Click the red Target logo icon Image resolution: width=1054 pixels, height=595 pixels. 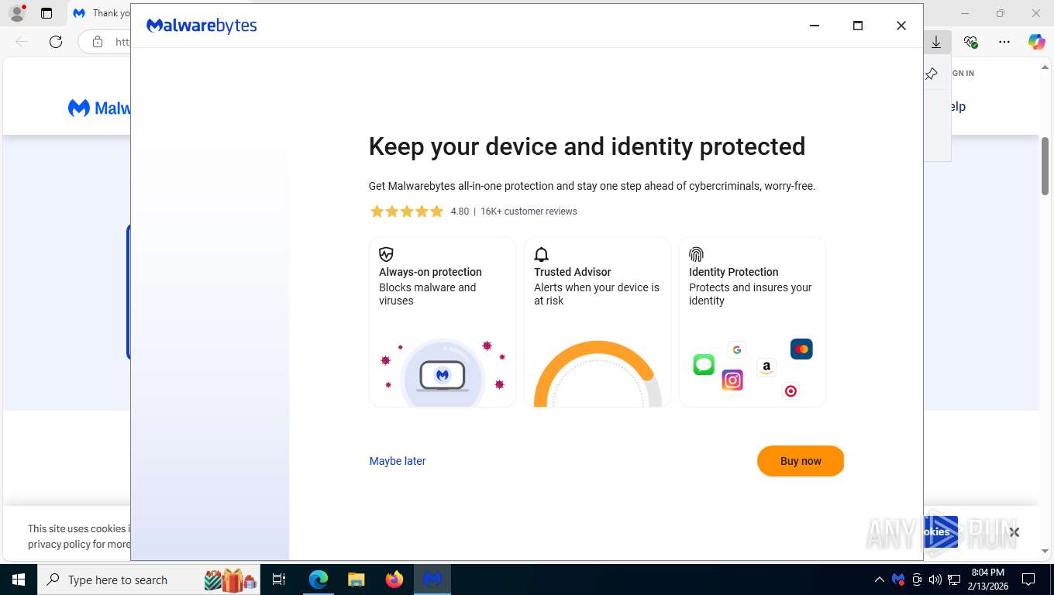click(x=790, y=391)
